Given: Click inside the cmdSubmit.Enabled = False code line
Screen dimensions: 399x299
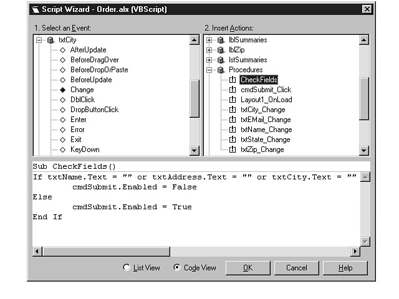Looking at the screenshot, I should click(x=134, y=187).
